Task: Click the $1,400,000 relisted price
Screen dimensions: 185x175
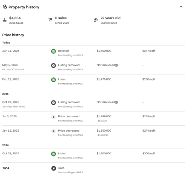Action: [x=104, y=51]
